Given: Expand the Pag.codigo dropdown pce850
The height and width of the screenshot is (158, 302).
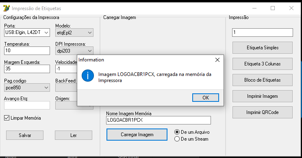Looking at the screenshot, I should tap(27, 88).
